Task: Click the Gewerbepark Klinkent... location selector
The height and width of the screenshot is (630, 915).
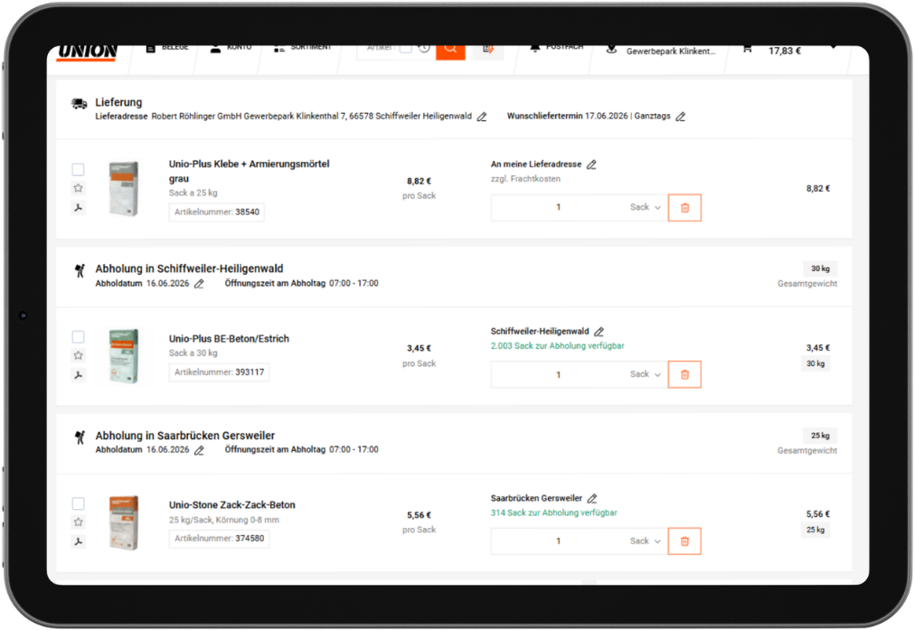Action: (660, 51)
